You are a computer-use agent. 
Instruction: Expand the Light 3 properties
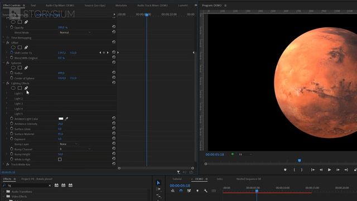[x=7, y=103]
